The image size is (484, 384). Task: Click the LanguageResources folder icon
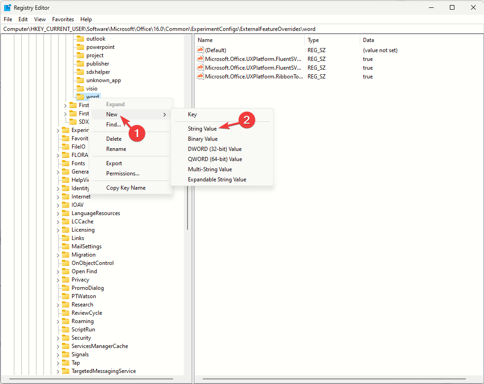point(66,213)
